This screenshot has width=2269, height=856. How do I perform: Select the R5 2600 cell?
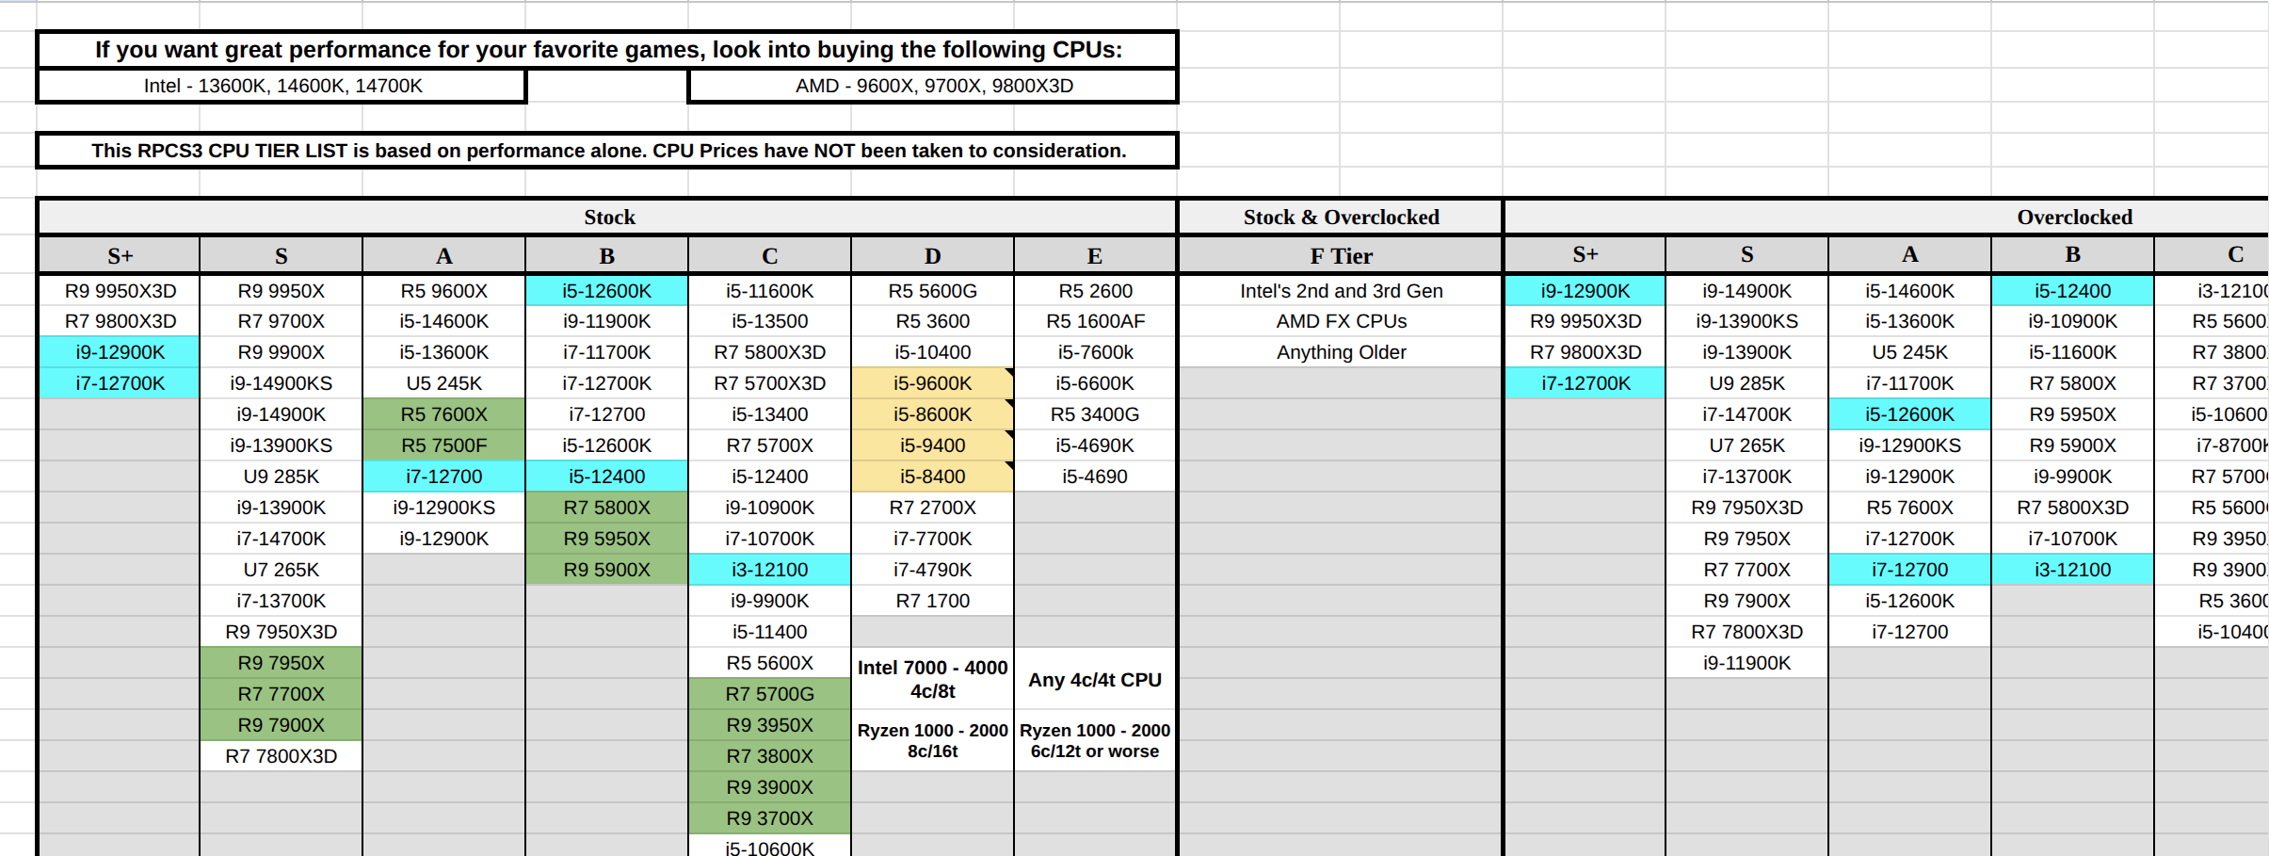tap(1095, 291)
